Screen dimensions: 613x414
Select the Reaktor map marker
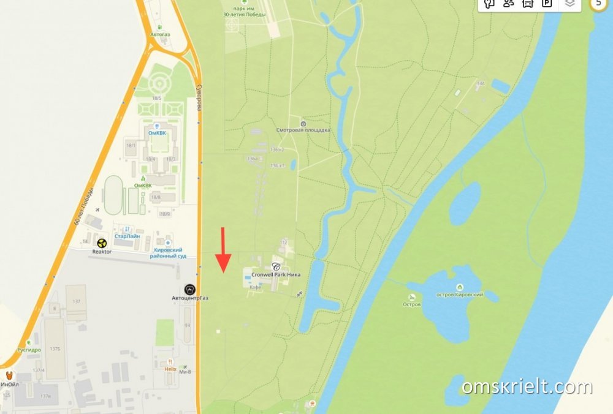(102, 243)
